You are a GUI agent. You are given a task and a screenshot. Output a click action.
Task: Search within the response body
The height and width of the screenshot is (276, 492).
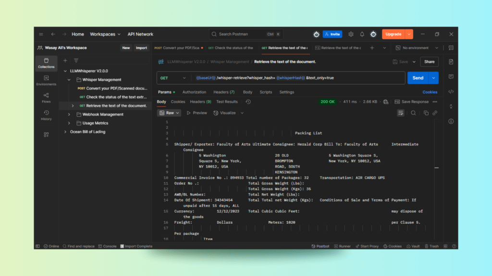click(413, 113)
